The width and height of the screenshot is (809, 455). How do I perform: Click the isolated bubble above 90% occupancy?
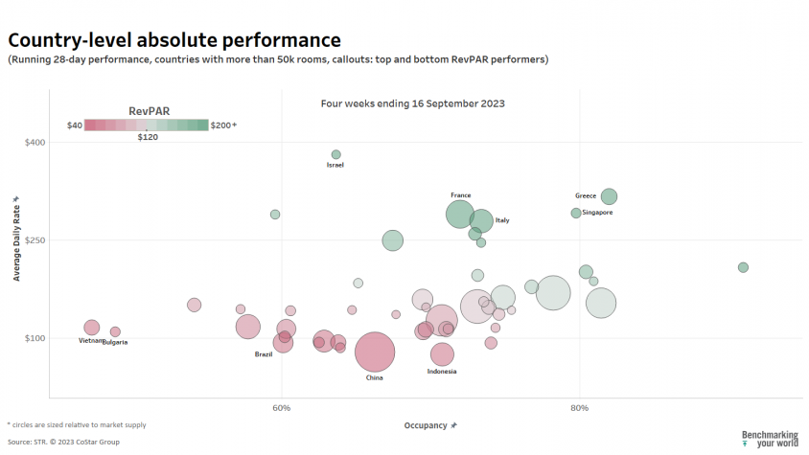(743, 267)
